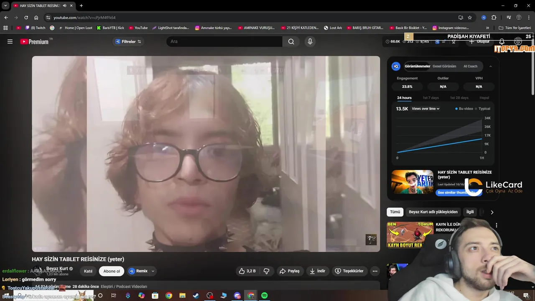Viewport: 535px width, 301px height.
Task: Open the more actions ellipsis under video
Action: pos(375,271)
